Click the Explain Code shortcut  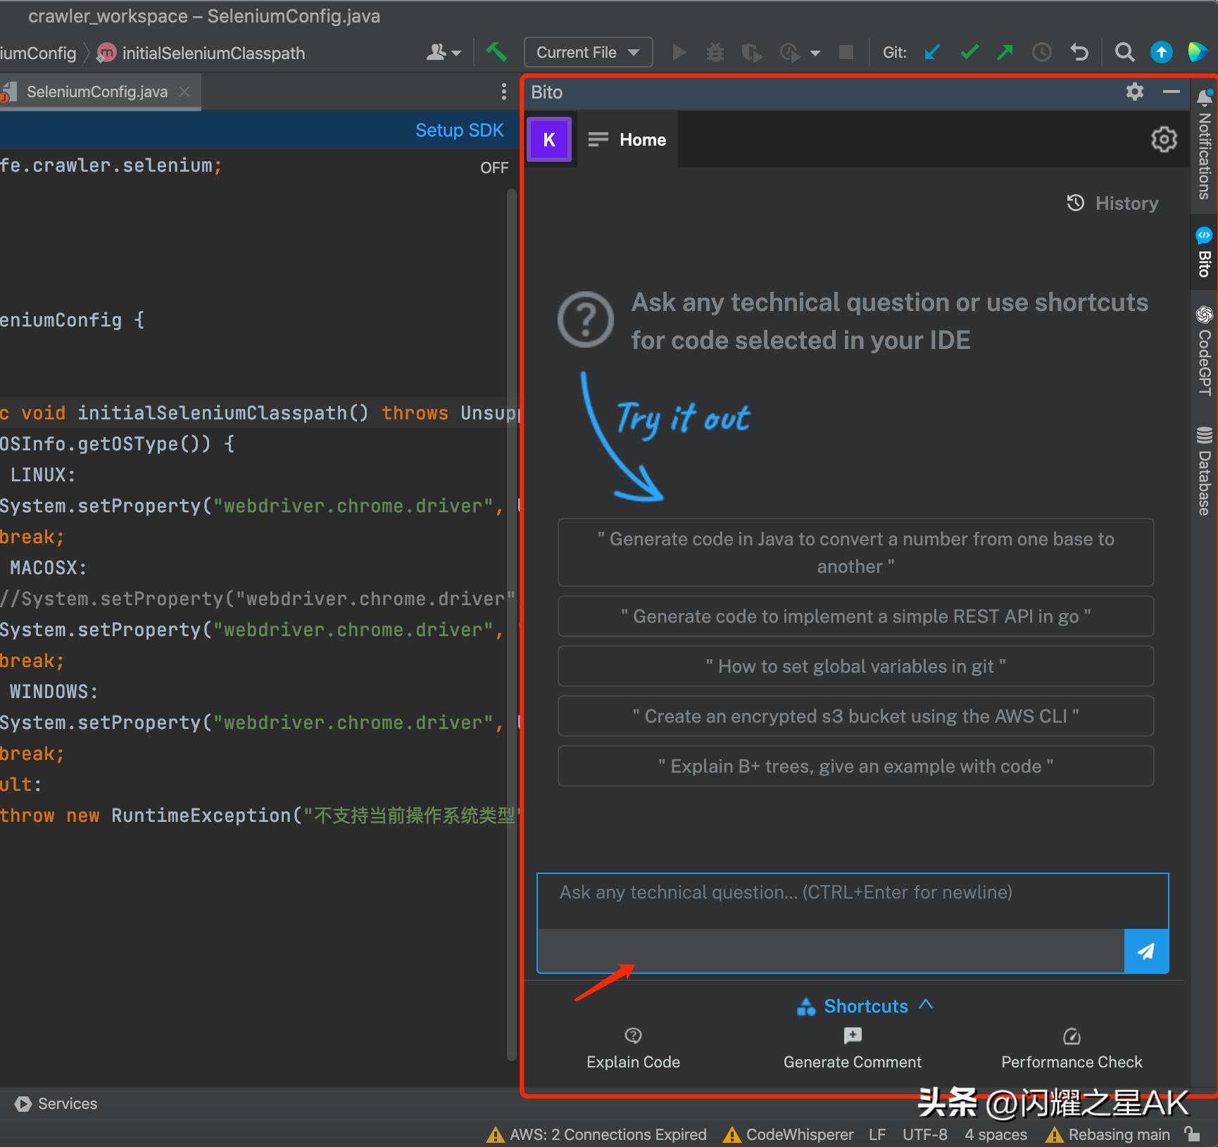pyautogui.click(x=633, y=1048)
